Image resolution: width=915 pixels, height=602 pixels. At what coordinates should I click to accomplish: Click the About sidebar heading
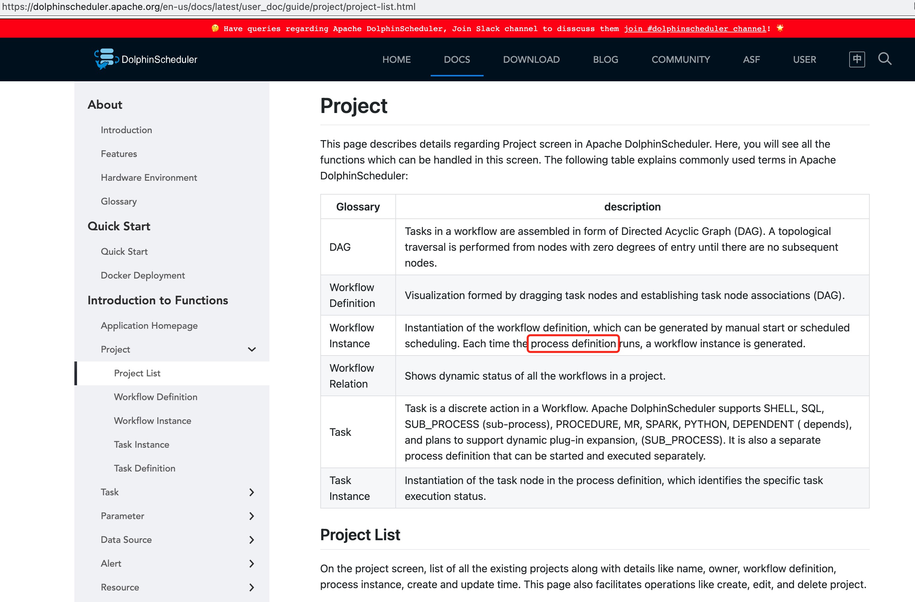[104, 104]
